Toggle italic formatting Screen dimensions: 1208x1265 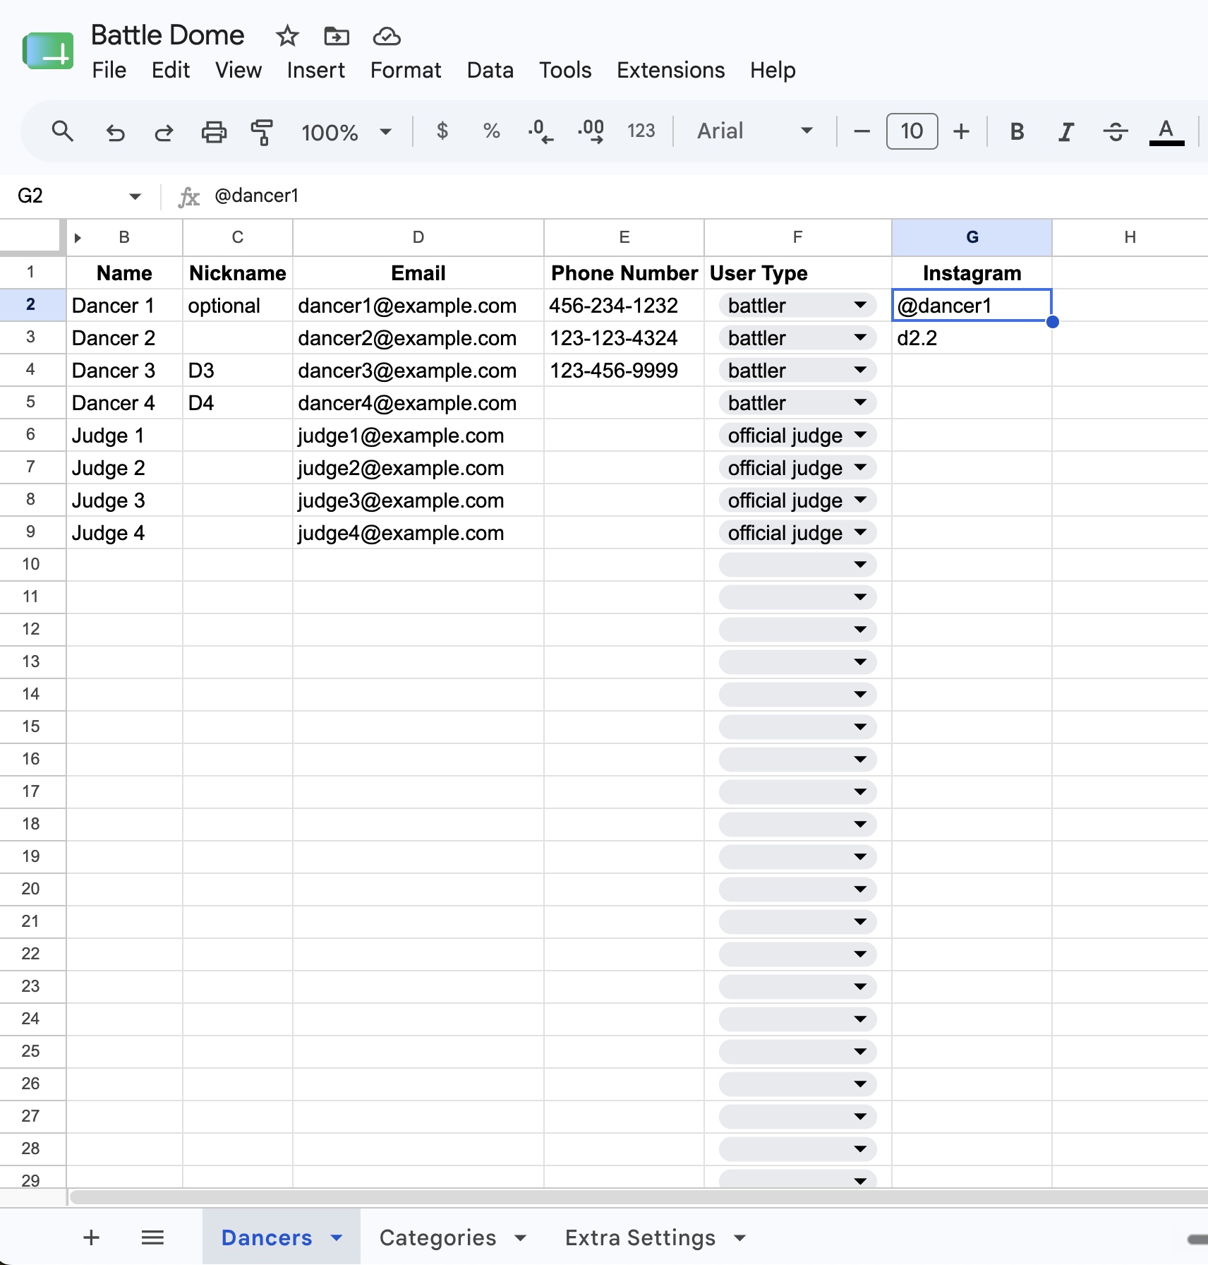click(x=1066, y=132)
